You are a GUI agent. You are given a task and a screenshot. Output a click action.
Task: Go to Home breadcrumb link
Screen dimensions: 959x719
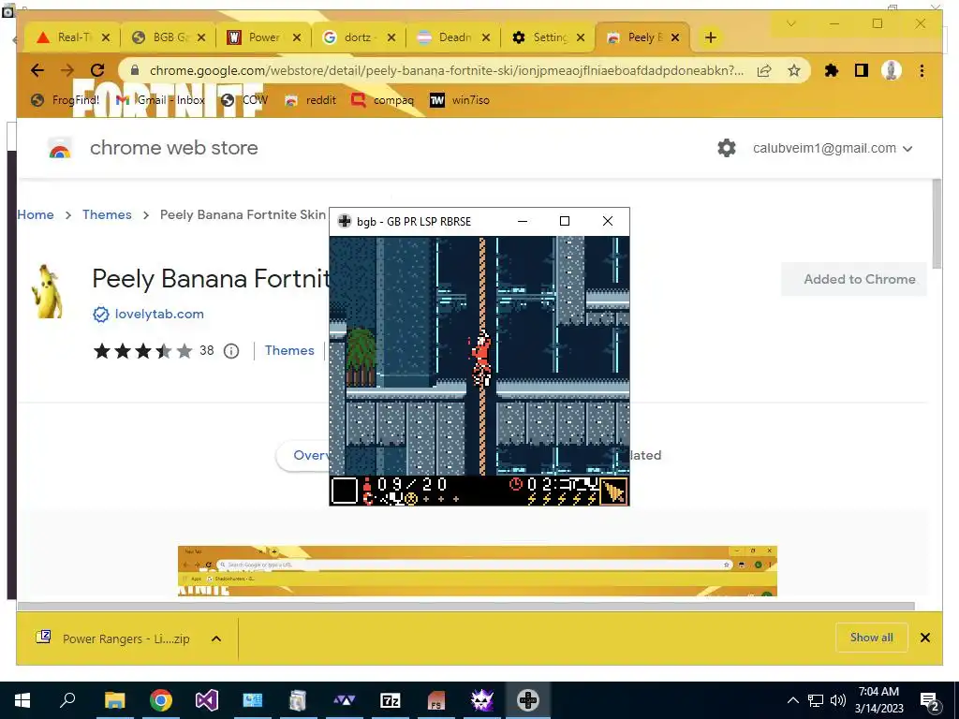point(36,214)
